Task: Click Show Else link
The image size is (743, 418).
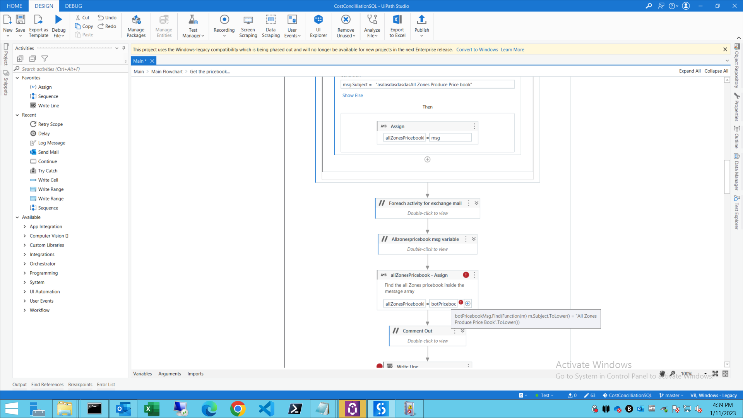Action: click(x=353, y=95)
